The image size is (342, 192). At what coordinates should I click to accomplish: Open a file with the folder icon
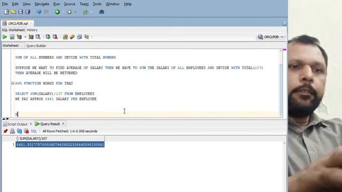[x=13, y=12]
